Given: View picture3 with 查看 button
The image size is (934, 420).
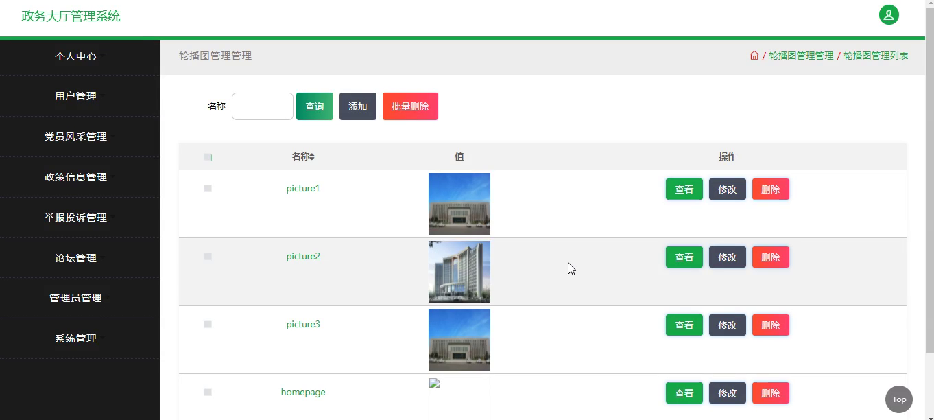Looking at the screenshot, I should pyautogui.click(x=684, y=325).
